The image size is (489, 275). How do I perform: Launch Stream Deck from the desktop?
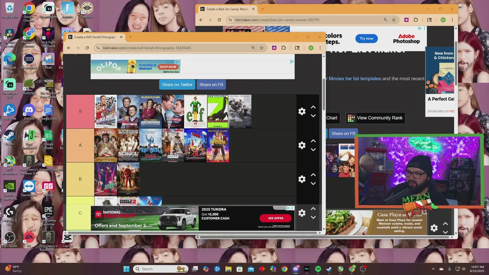29,61
